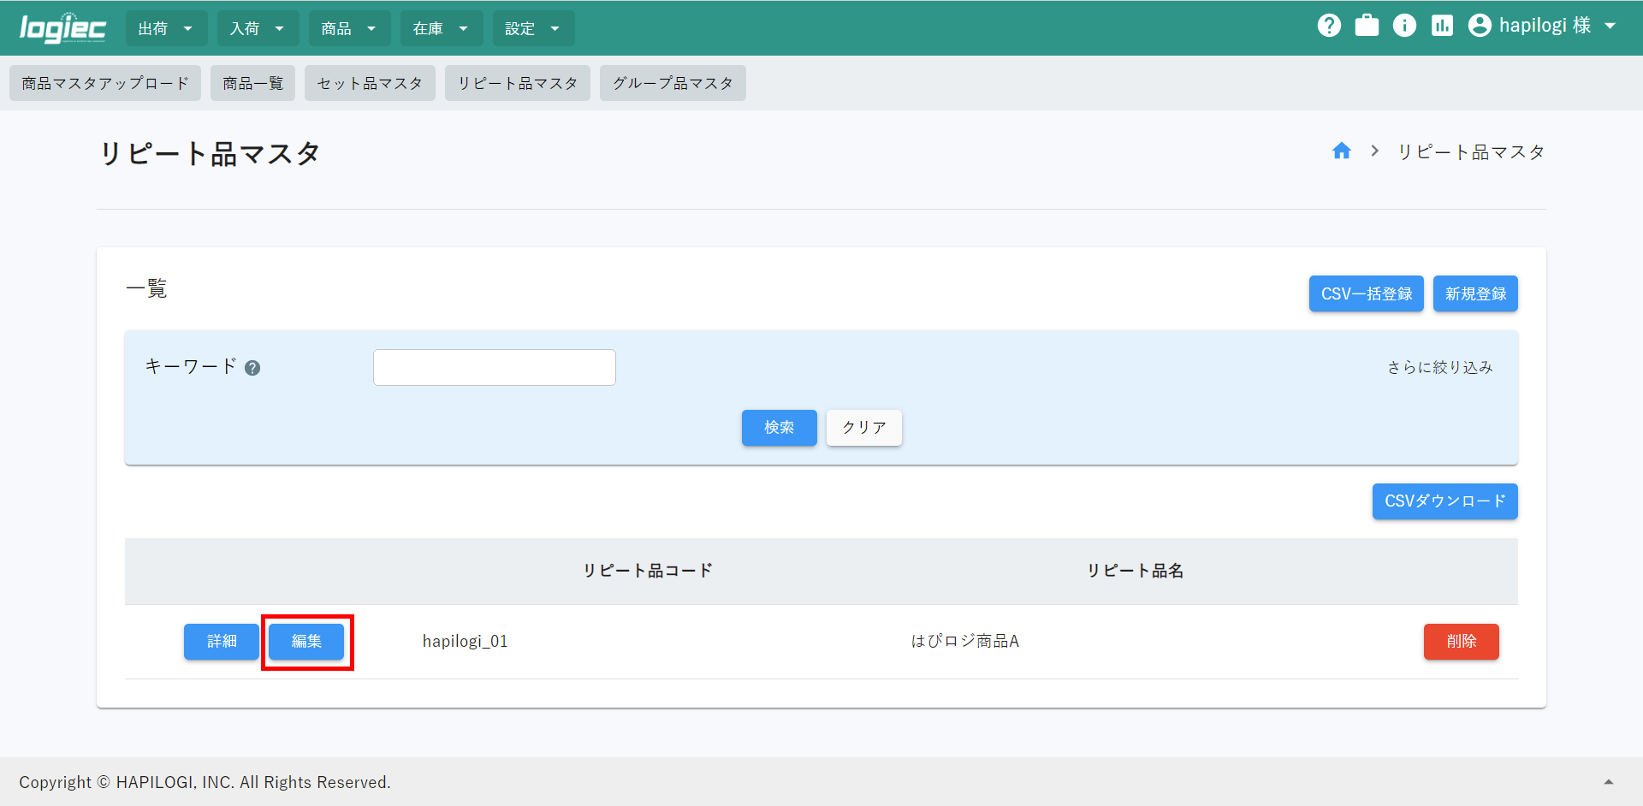Open the 商品一覧 tab

pyautogui.click(x=252, y=83)
